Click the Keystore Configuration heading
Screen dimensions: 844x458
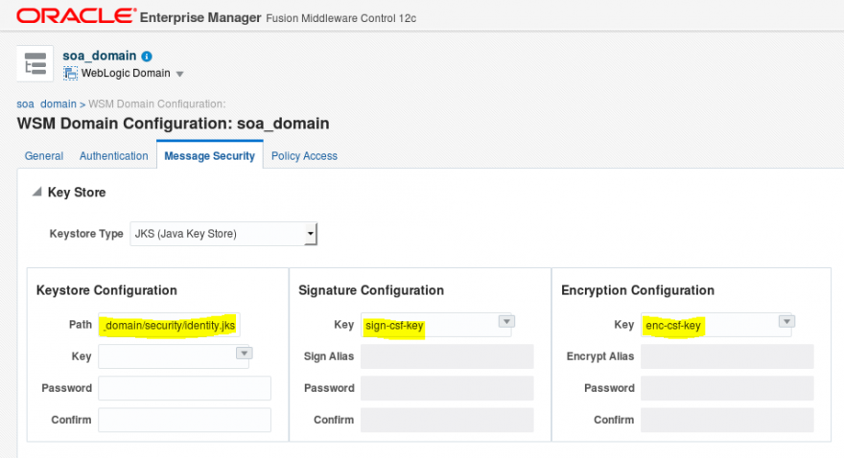pos(106,290)
